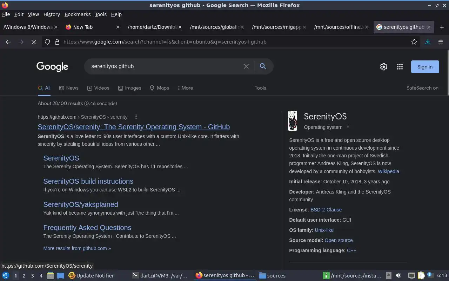Open SafeSearch on settings

pos(422,88)
